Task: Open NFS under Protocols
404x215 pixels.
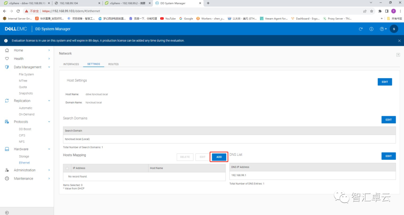Action: click(x=22, y=142)
